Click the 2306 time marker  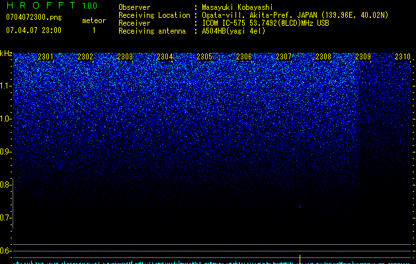point(244,56)
